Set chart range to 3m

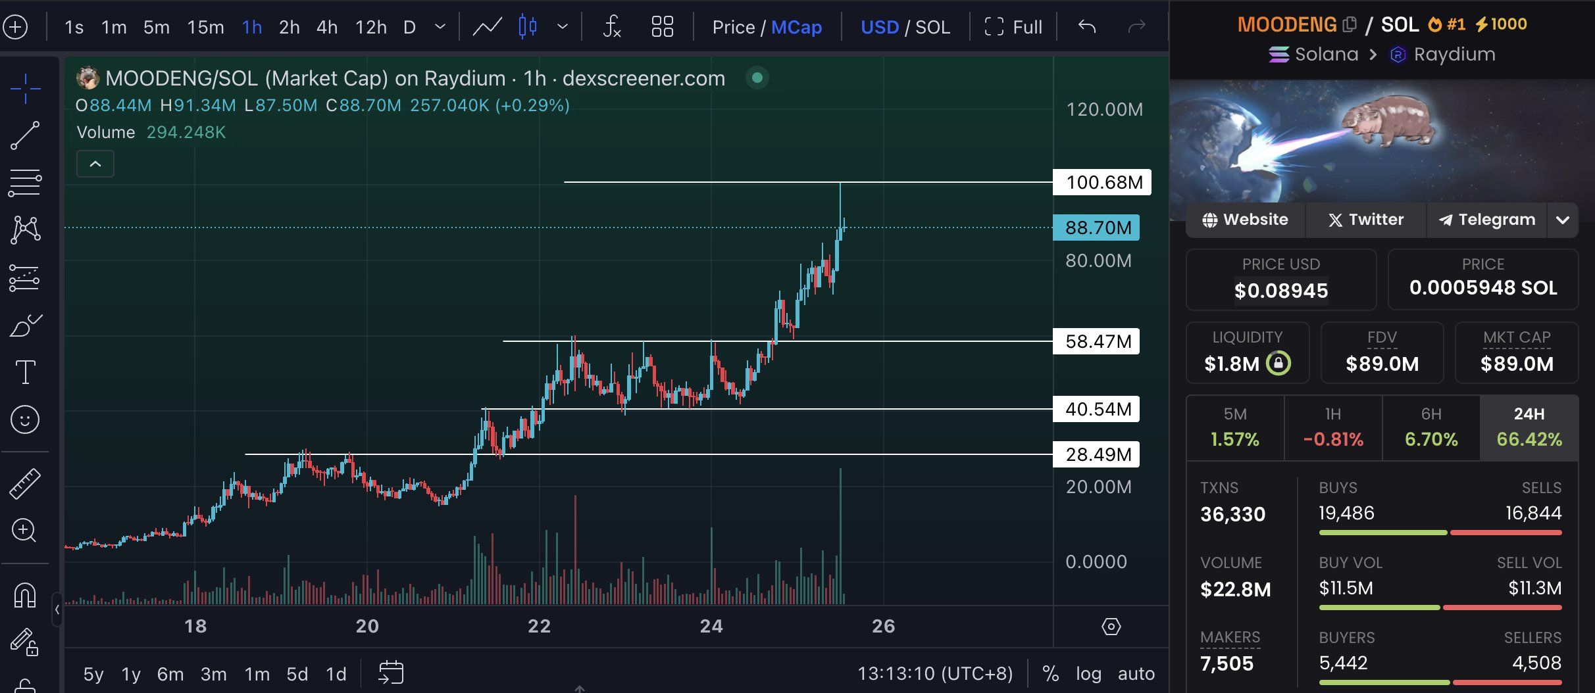coord(214,674)
